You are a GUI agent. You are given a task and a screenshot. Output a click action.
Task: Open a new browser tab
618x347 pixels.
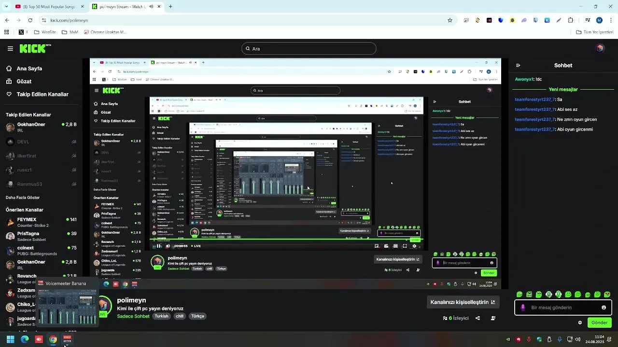pyautogui.click(x=170, y=7)
